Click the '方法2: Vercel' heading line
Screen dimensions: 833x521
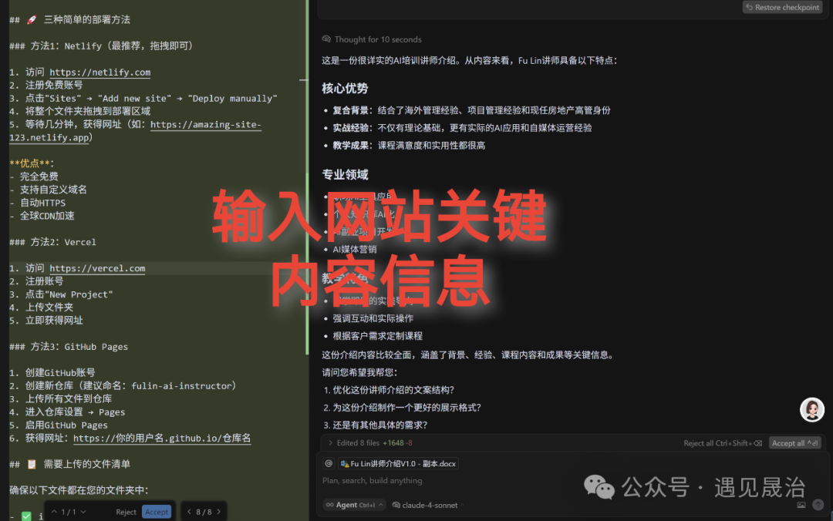(x=52, y=242)
